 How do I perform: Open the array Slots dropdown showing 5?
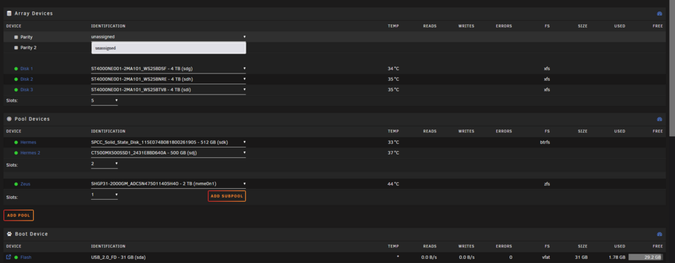[x=104, y=100]
